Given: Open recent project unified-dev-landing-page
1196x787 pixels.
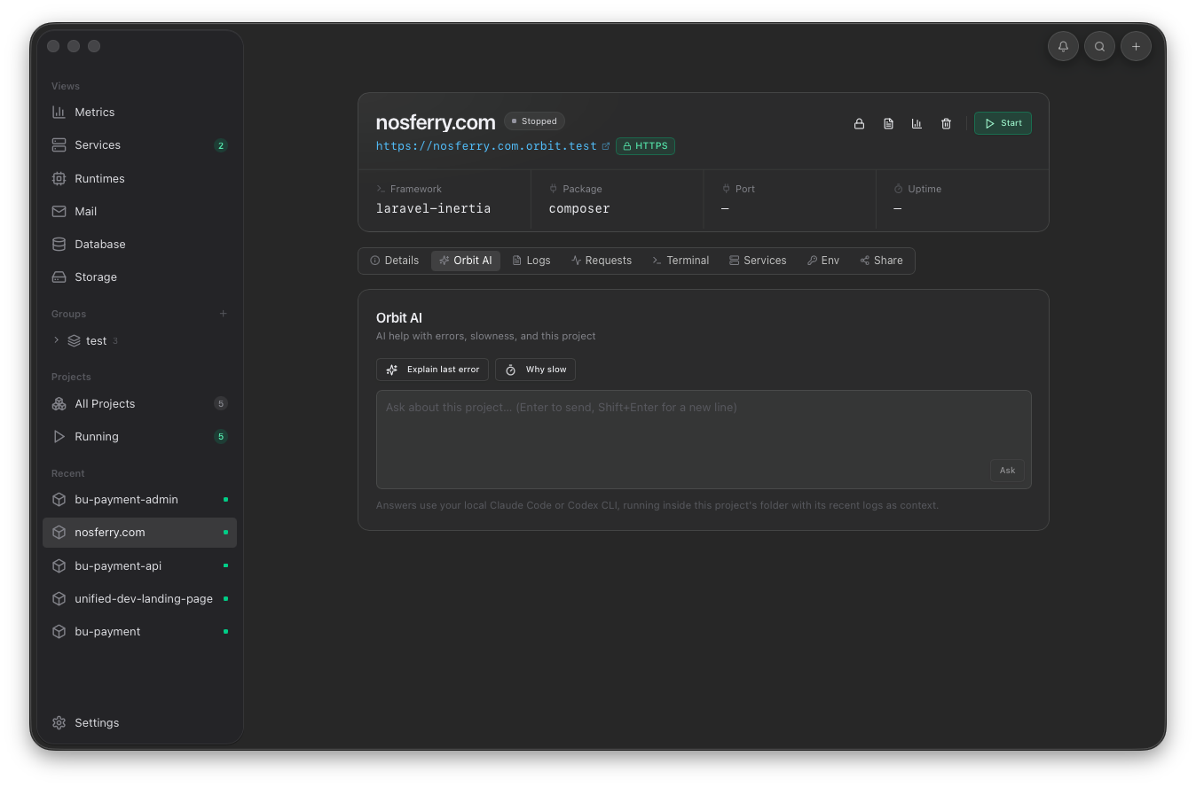Looking at the screenshot, I should 139,598.
